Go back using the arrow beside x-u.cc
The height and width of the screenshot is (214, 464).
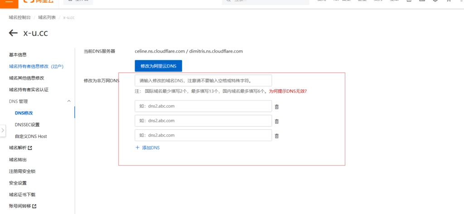point(13,33)
